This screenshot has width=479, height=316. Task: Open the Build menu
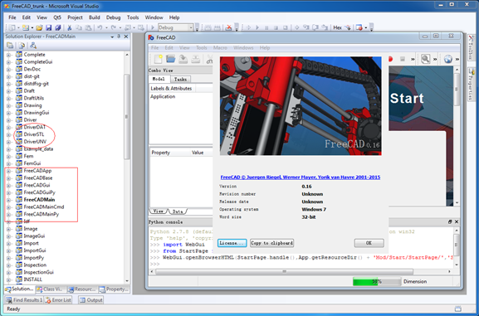[94, 17]
